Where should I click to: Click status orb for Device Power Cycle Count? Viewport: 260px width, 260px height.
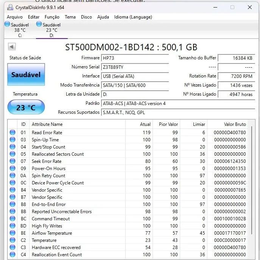pyautogui.click(x=12, y=183)
